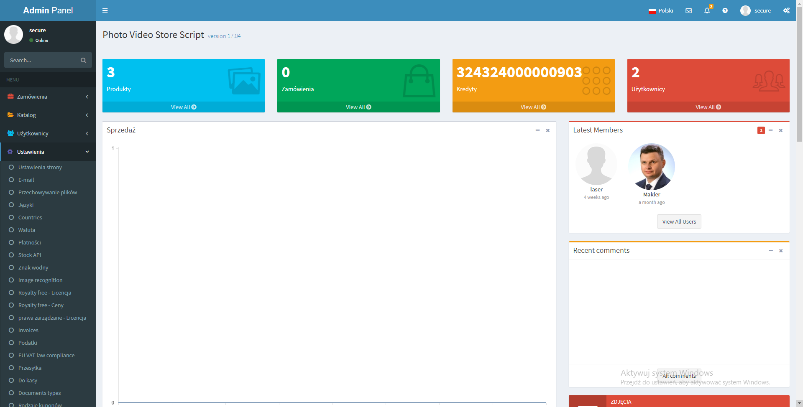The image size is (803, 407).
Task: Expand the Katalog sidebar menu chevron
Action: coord(87,115)
